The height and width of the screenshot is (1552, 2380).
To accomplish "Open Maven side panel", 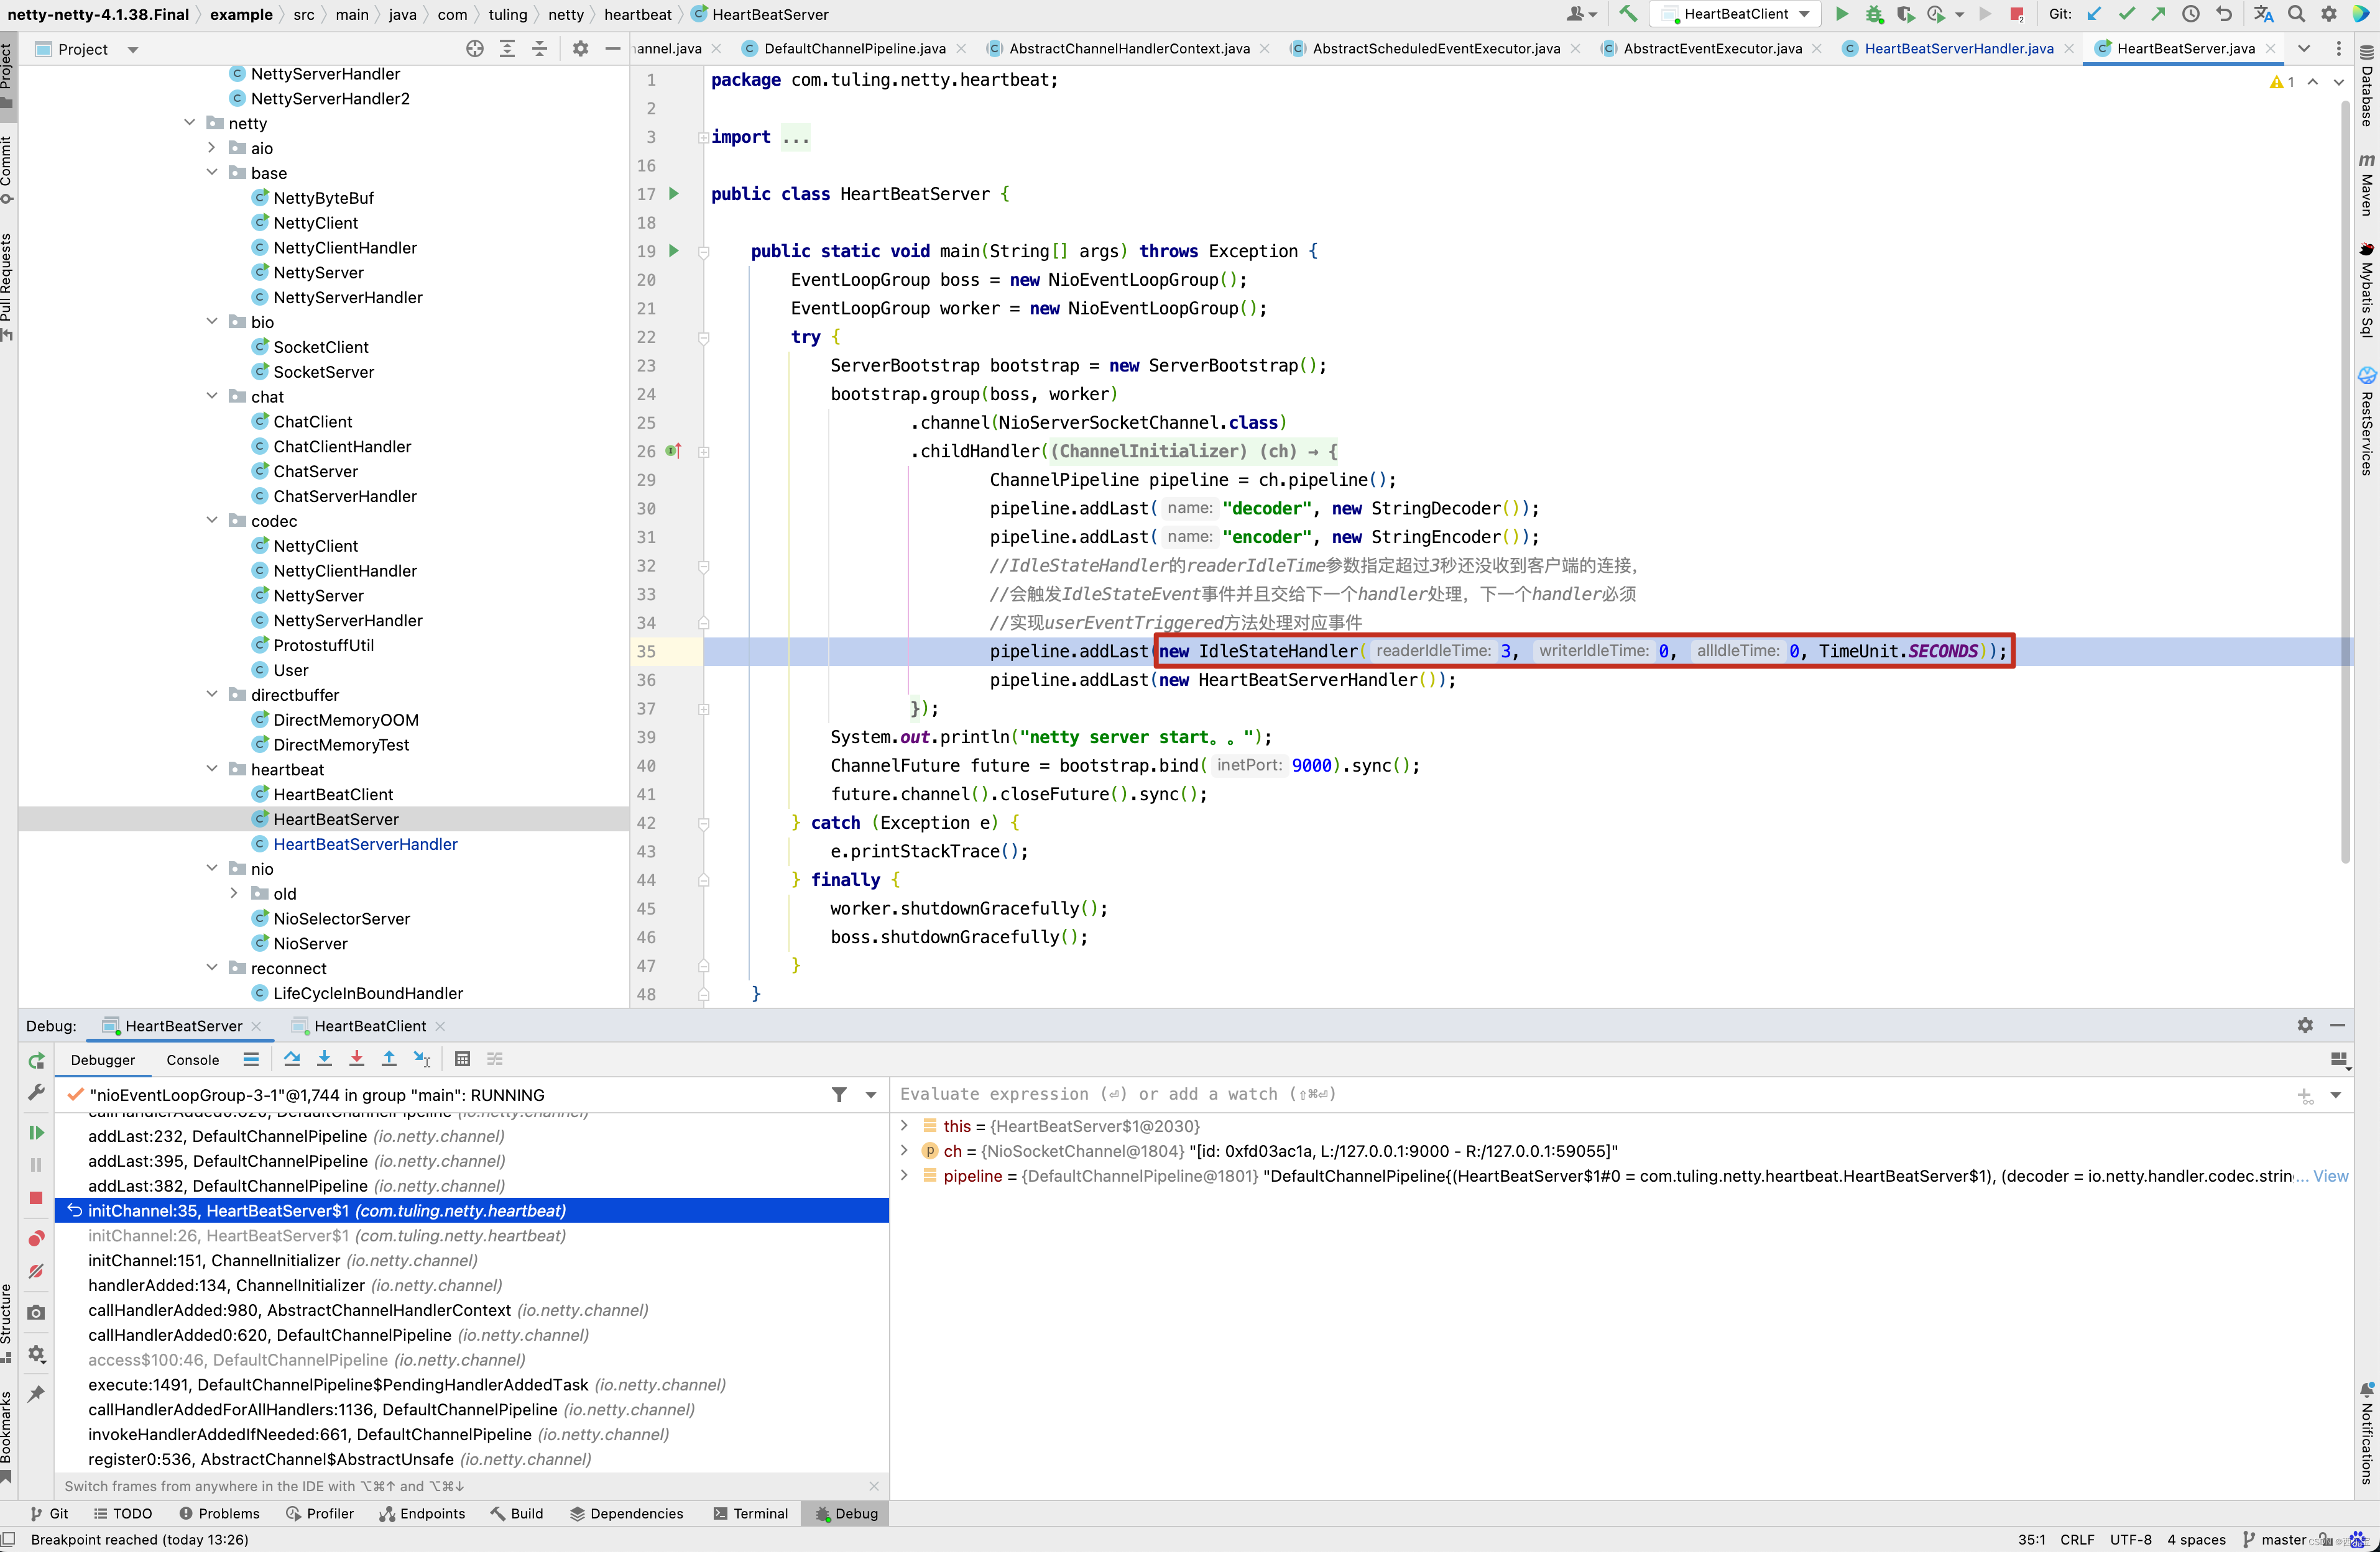I will [x=2367, y=185].
